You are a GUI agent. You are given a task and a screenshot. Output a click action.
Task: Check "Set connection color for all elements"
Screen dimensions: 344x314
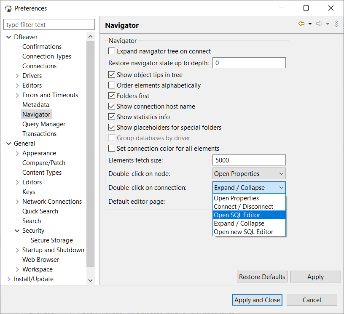(112, 148)
